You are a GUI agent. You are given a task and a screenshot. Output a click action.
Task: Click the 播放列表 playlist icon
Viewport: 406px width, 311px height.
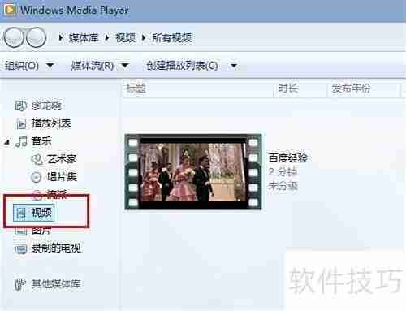(21, 123)
